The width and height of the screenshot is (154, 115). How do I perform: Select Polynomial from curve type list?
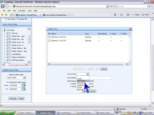83,81
